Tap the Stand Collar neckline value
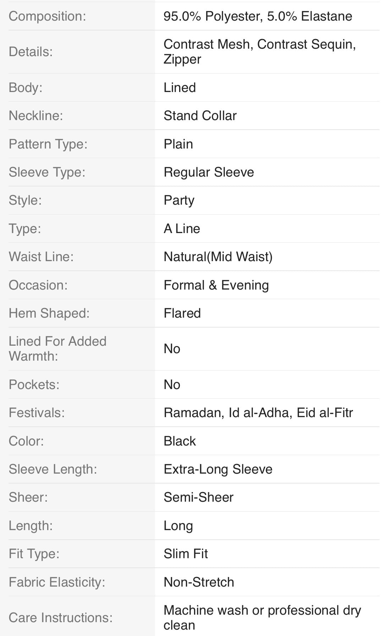387x636 pixels. click(200, 116)
